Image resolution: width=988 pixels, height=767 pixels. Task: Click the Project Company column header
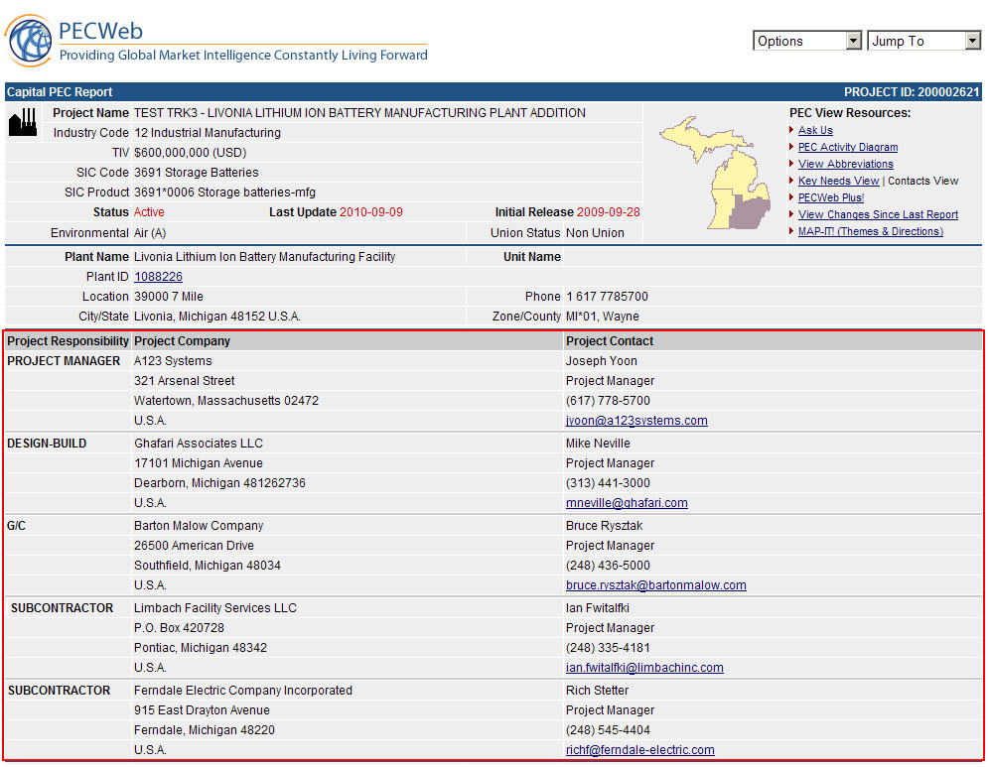pyautogui.click(x=182, y=341)
